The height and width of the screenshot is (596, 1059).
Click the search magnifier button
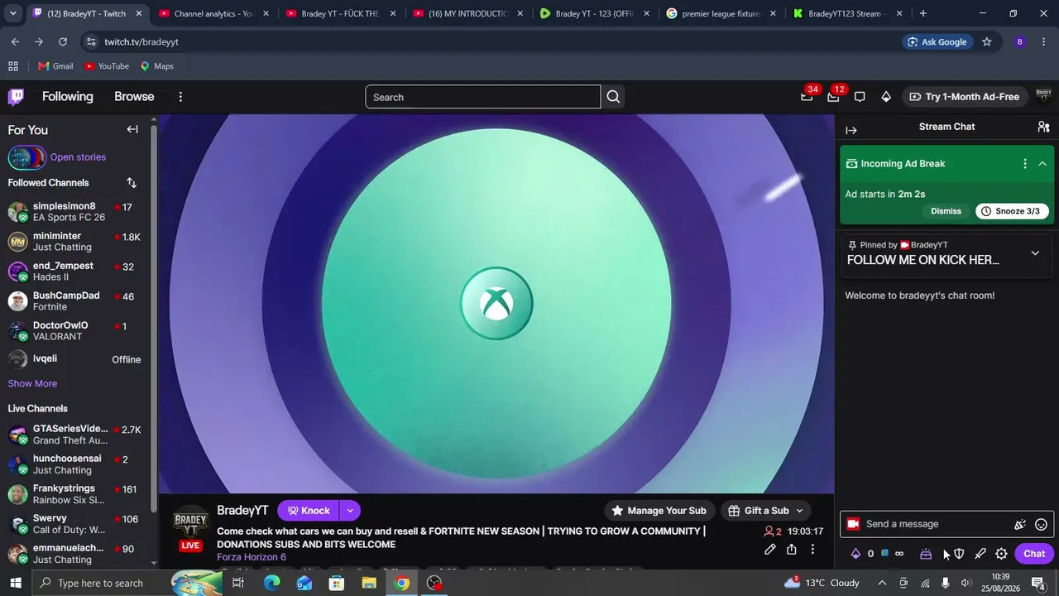613,97
